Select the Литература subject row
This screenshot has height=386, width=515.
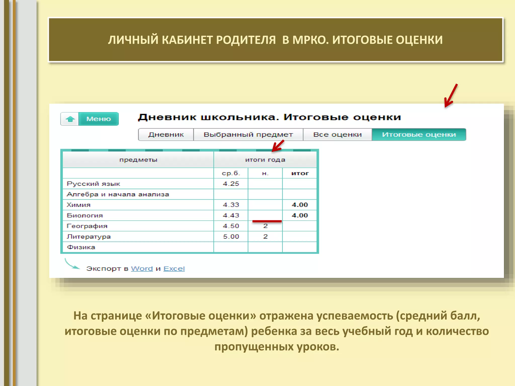tap(190, 236)
